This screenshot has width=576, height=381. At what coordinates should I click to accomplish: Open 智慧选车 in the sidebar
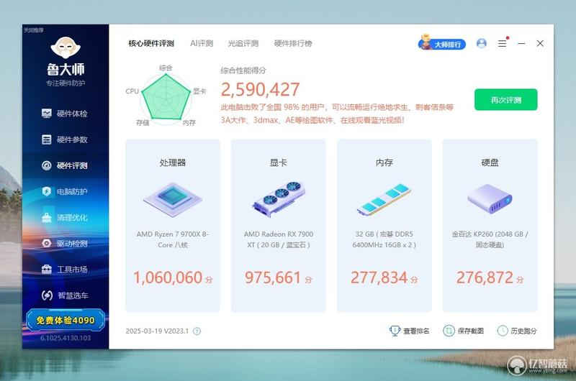(x=65, y=295)
